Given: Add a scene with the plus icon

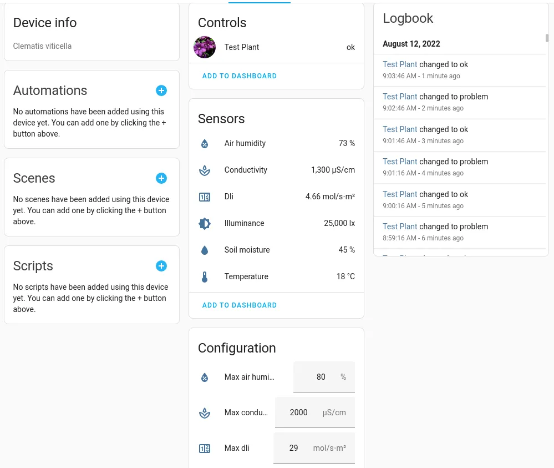Looking at the screenshot, I should pos(161,178).
